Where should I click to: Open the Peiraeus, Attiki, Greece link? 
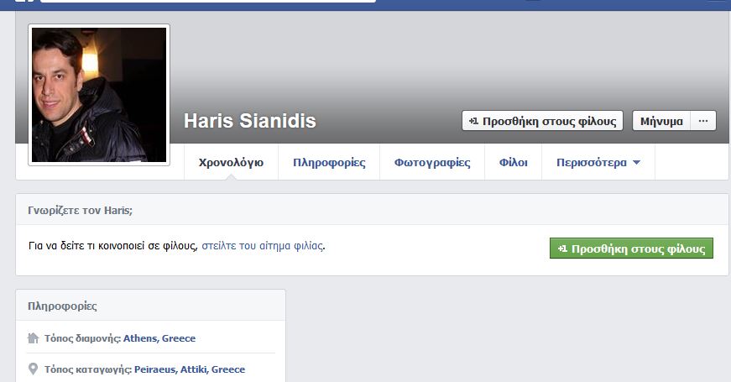click(x=190, y=369)
